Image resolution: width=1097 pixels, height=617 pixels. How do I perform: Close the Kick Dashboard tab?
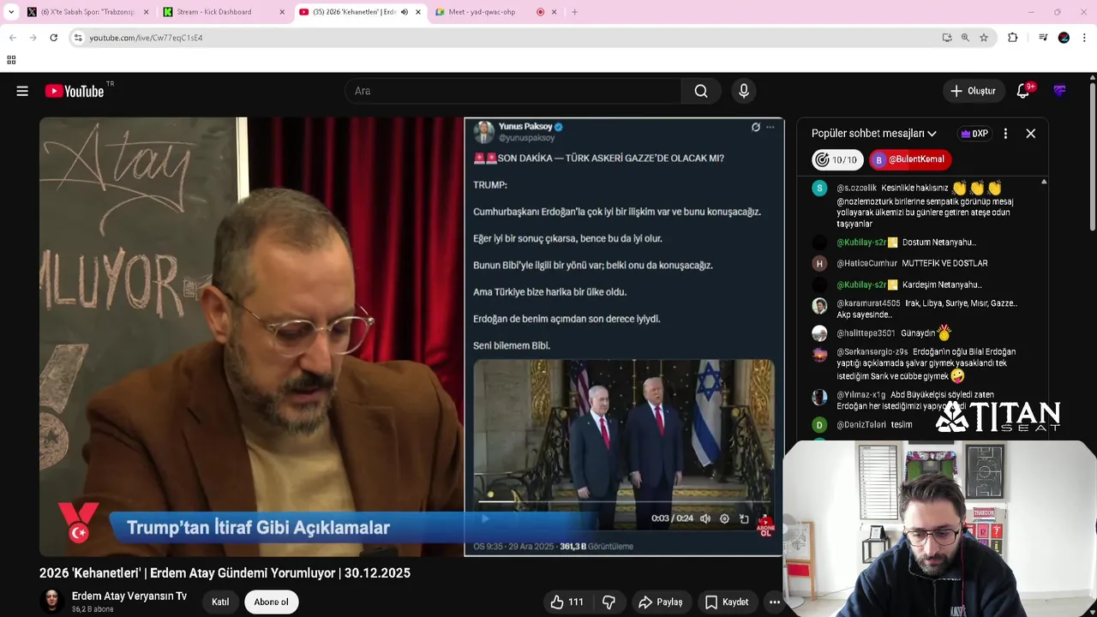(282, 12)
